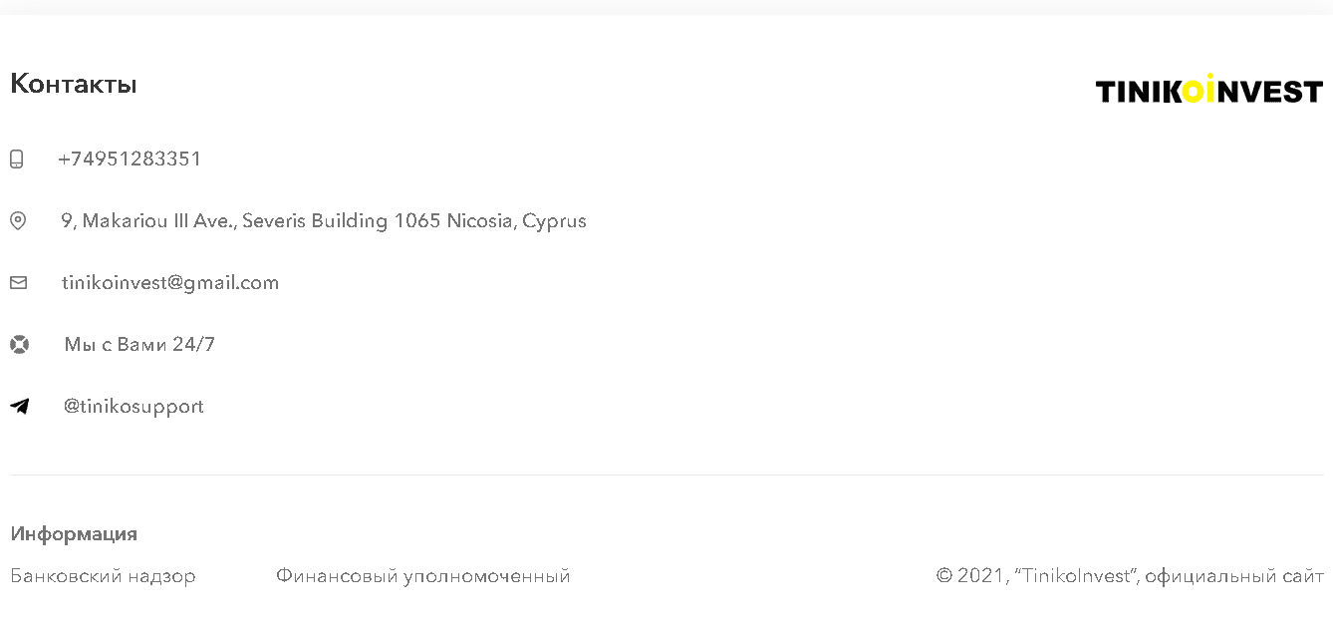Click the "Контакты" heading
Viewport: 1333px width, 635px height.
pos(74,85)
